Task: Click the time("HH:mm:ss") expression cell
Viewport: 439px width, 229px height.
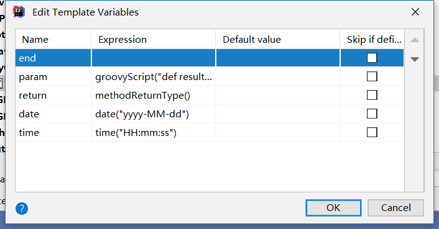Action: click(154, 133)
